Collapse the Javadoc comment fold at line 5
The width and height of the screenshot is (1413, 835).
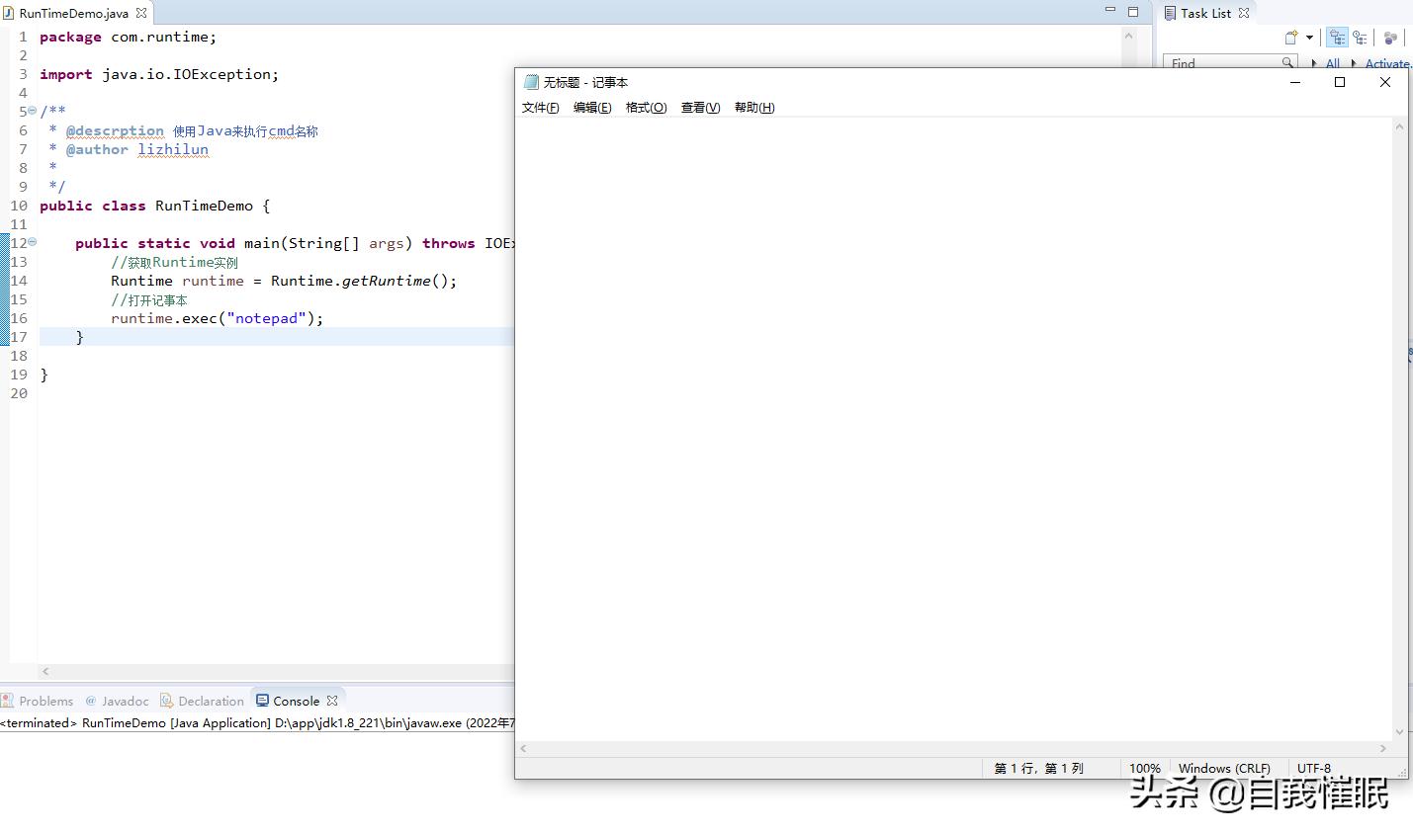[32, 111]
